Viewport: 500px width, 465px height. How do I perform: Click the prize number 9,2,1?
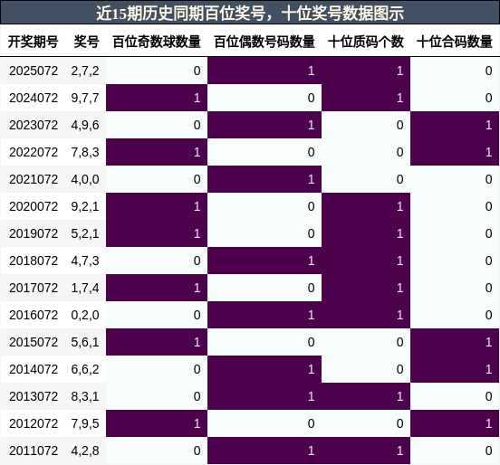tap(85, 206)
